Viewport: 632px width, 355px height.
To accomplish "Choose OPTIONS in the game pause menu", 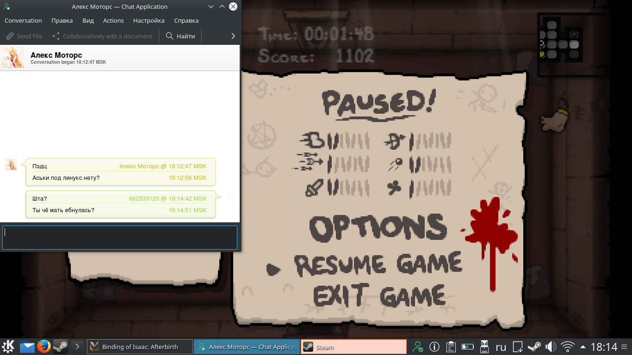I will (378, 228).
